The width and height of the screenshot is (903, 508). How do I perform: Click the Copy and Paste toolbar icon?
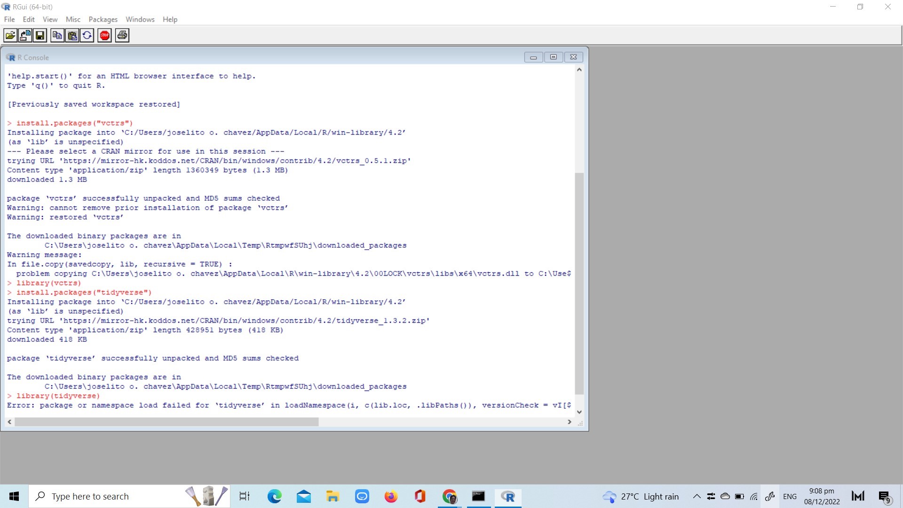click(x=87, y=35)
